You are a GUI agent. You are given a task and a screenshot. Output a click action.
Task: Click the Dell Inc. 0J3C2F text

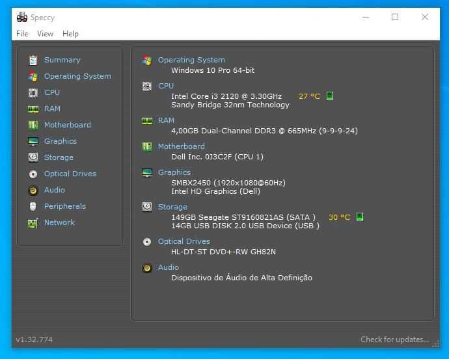(x=217, y=157)
